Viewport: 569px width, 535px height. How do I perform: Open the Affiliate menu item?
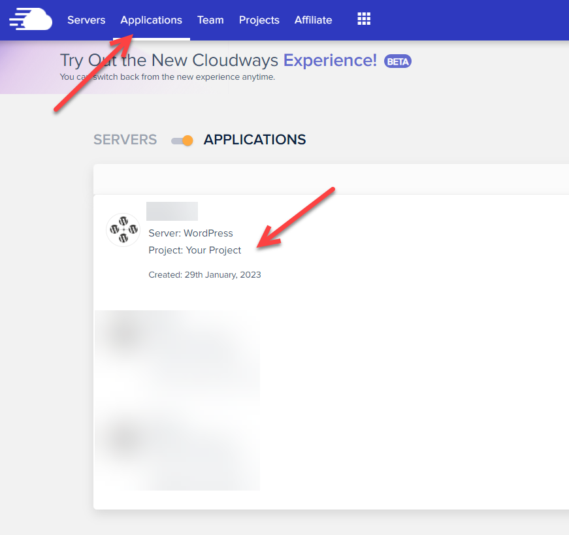(313, 20)
